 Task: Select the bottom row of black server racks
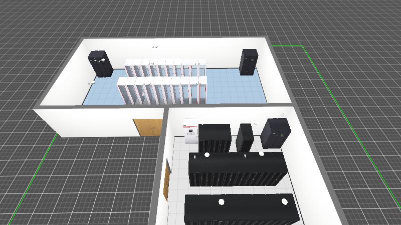click(x=241, y=211)
